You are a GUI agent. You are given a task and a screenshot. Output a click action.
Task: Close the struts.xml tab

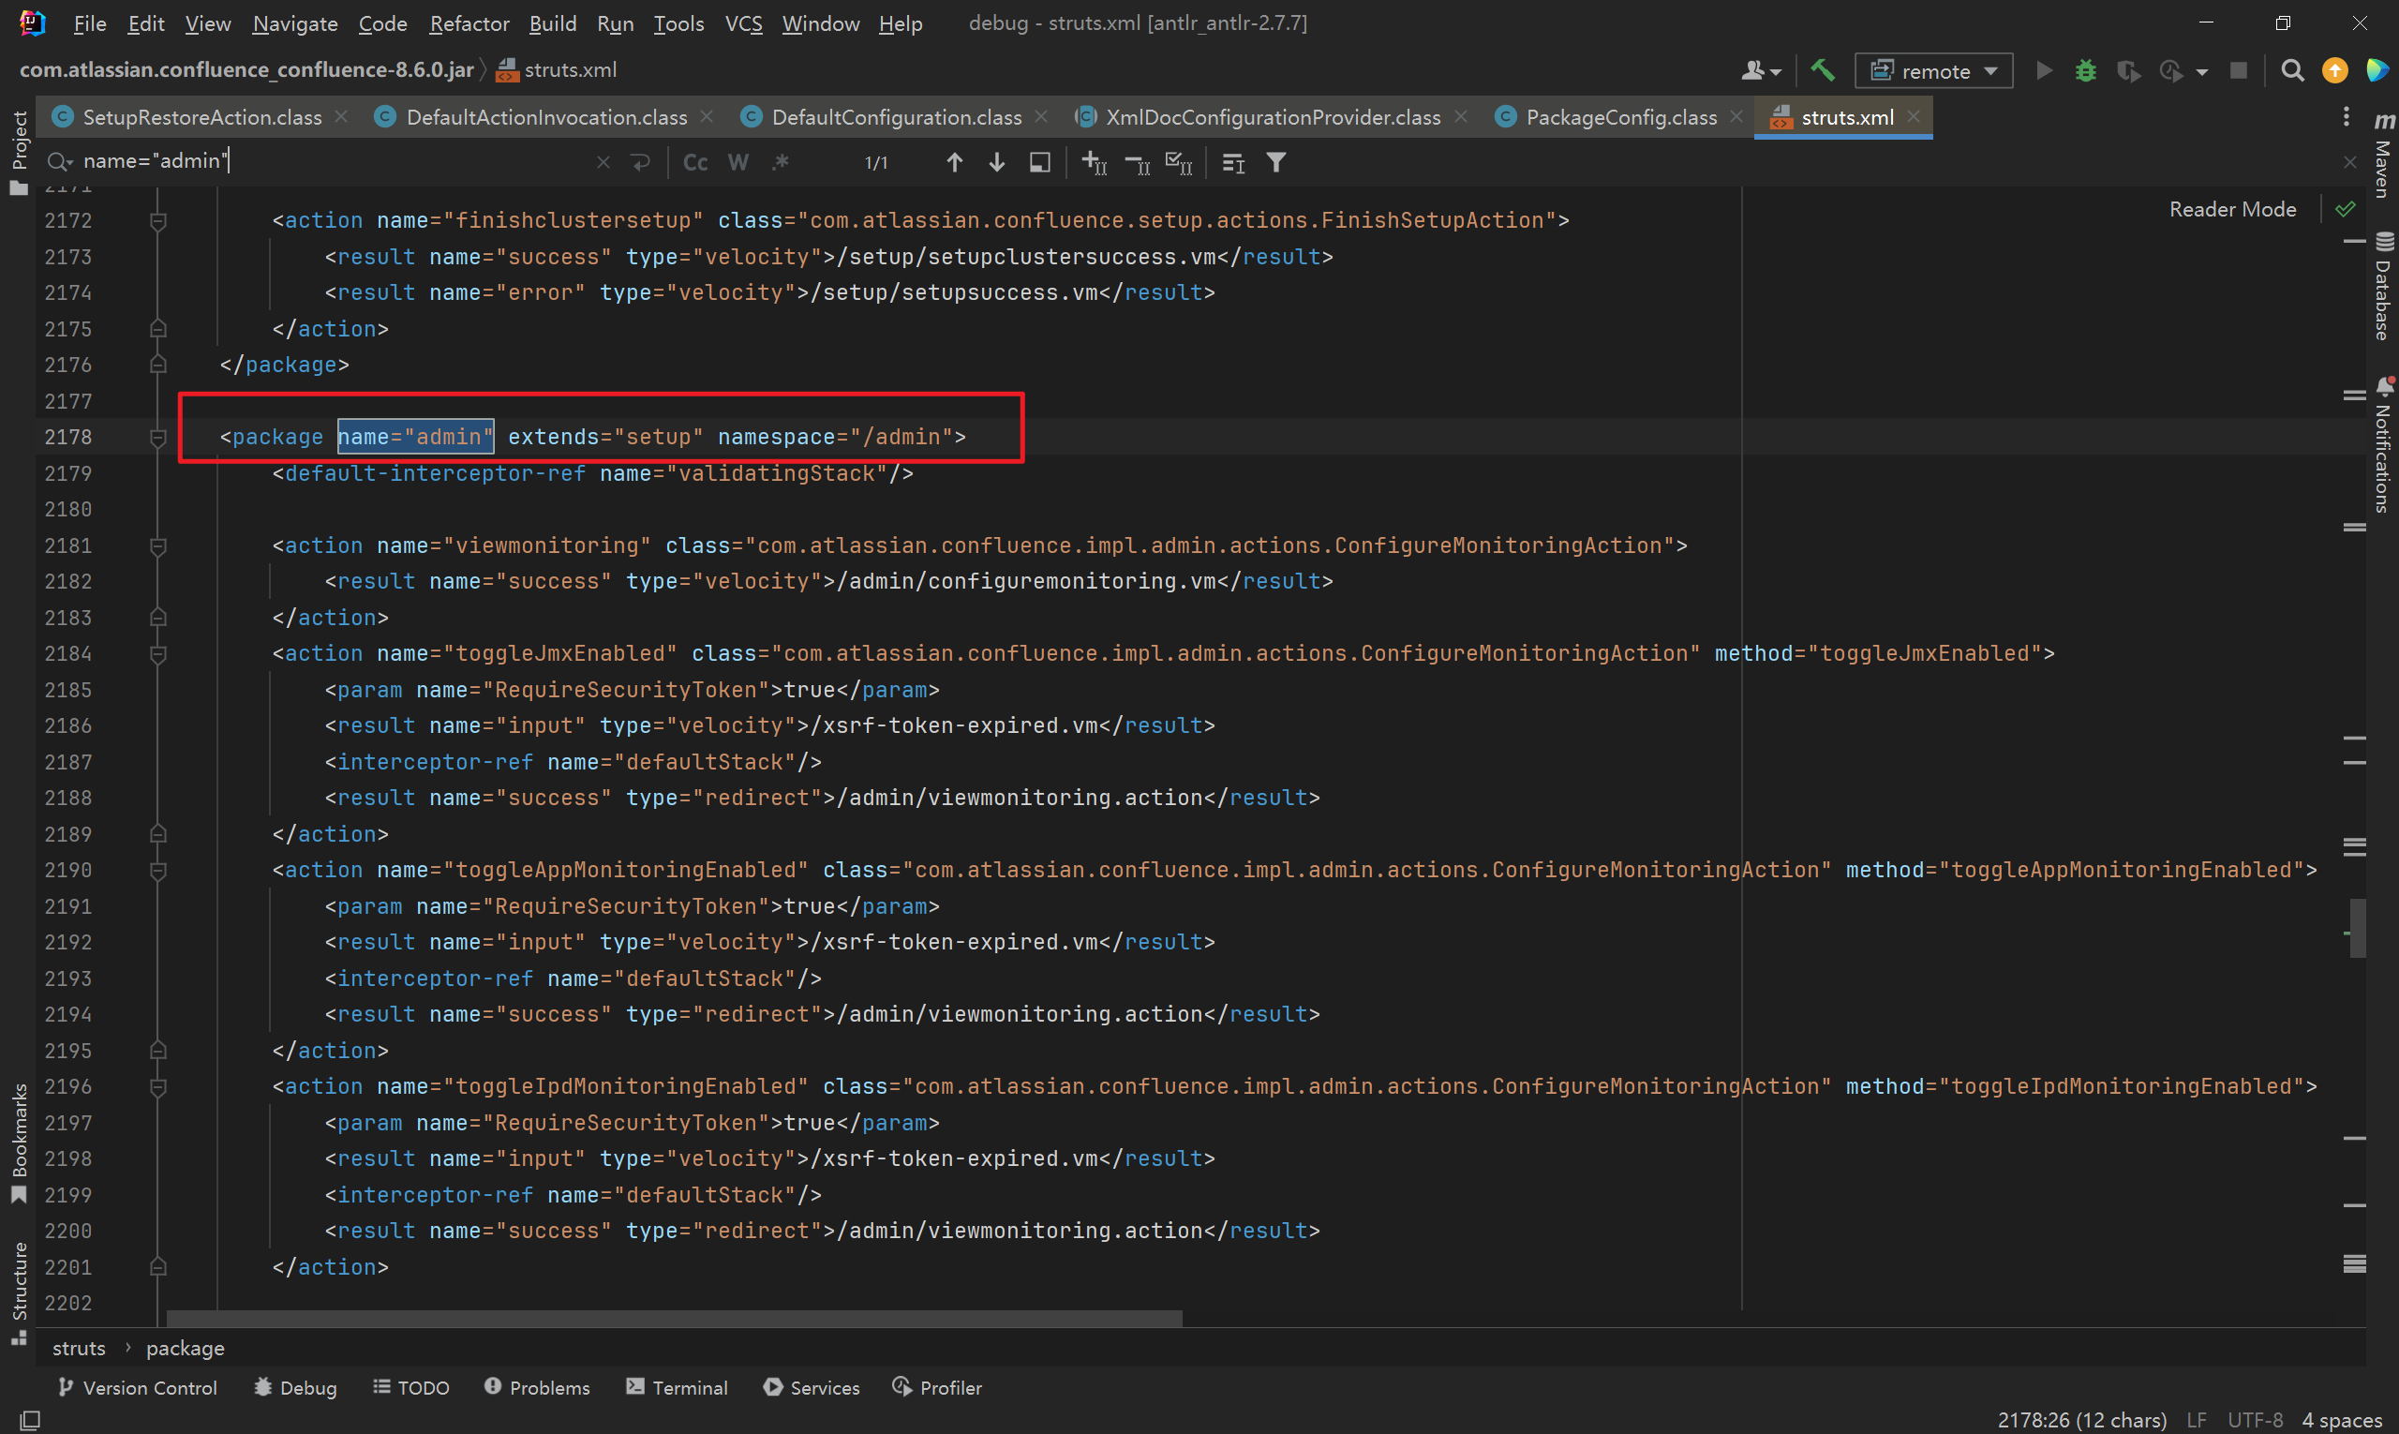pos(1913,117)
